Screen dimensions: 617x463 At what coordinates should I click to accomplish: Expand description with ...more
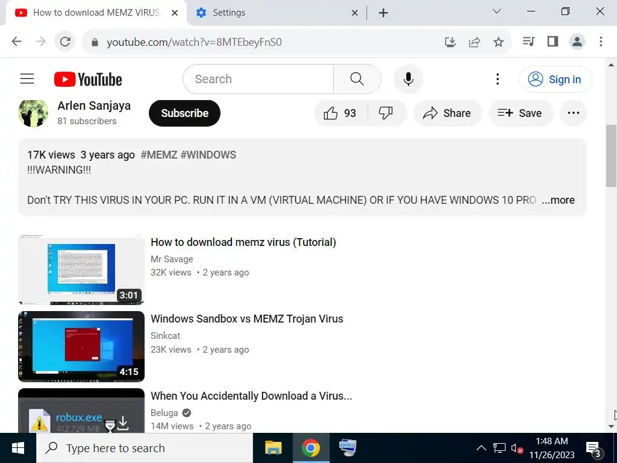(x=558, y=200)
